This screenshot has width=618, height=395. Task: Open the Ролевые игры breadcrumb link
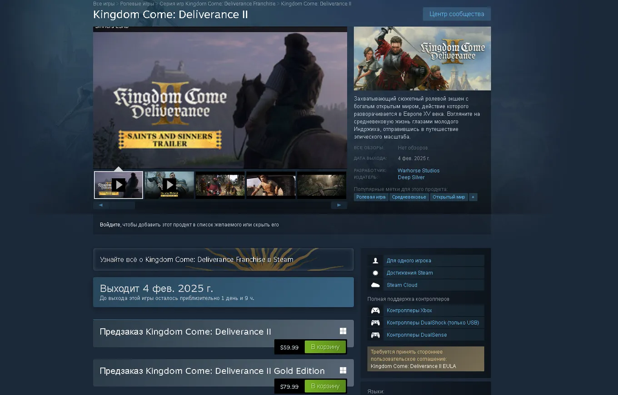137,4
